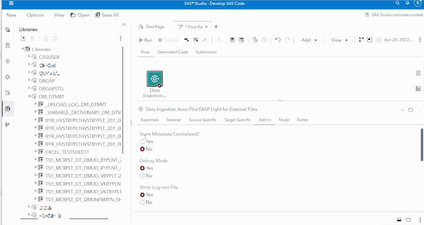Click the properties panel vertical scrollbar
This screenshot has height=225, width=424.
(x=422, y=145)
